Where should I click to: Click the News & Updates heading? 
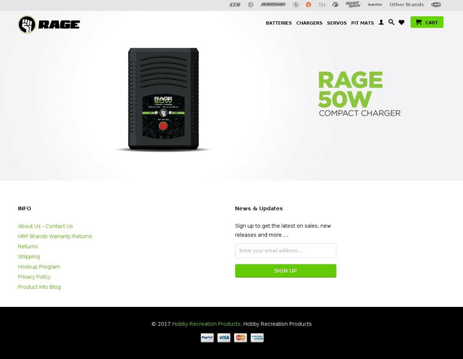(259, 208)
